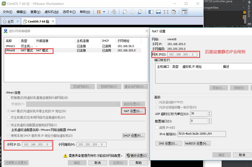This screenshot has height=167, width=252.
Task: Decrease the UDP 超时 value
Action: pos(209,115)
